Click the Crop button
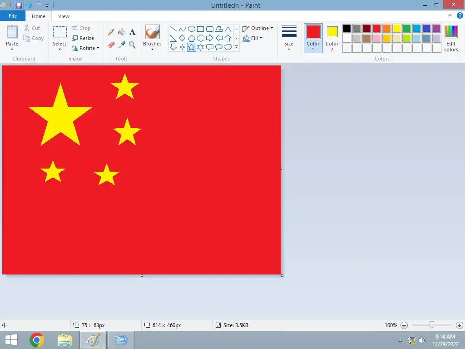465x349 pixels. click(81, 28)
